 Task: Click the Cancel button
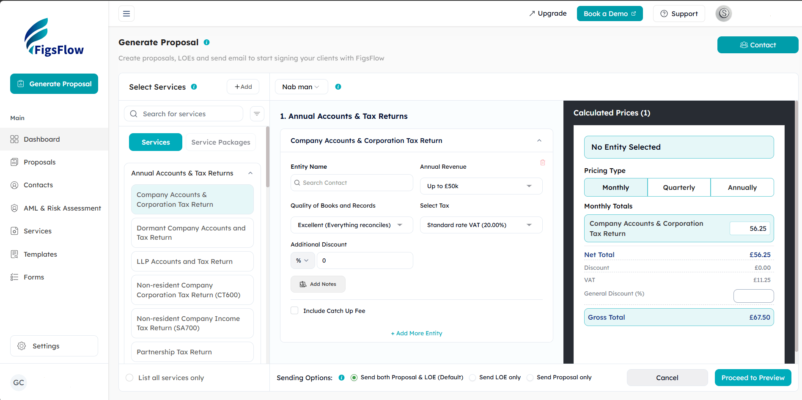click(667, 378)
